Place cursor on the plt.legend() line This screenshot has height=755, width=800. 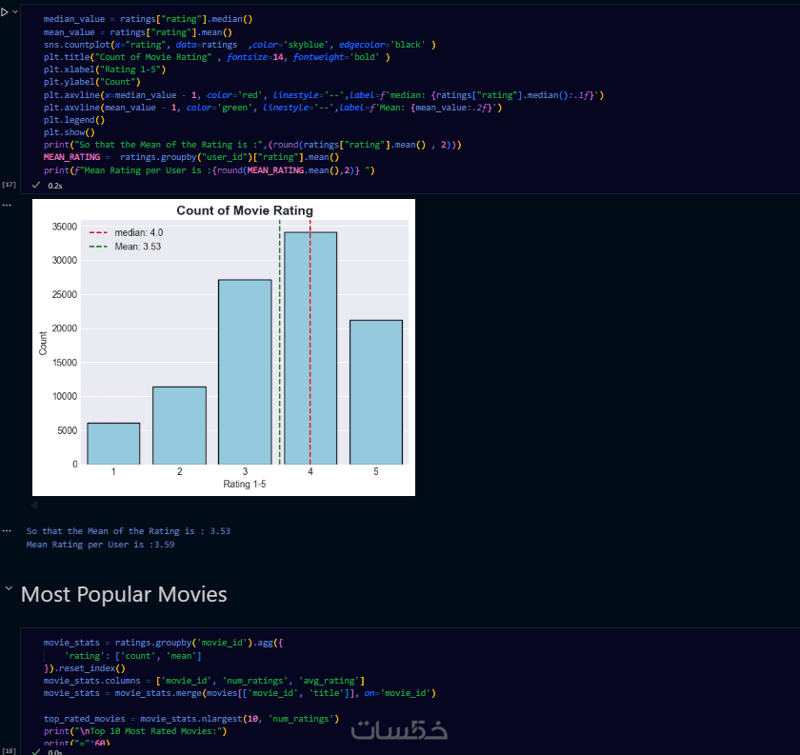(74, 120)
